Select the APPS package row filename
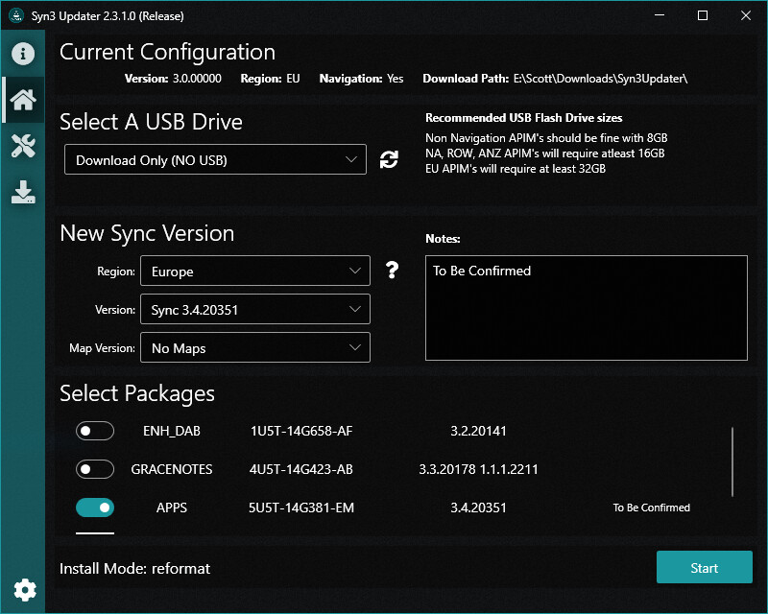 (300, 508)
